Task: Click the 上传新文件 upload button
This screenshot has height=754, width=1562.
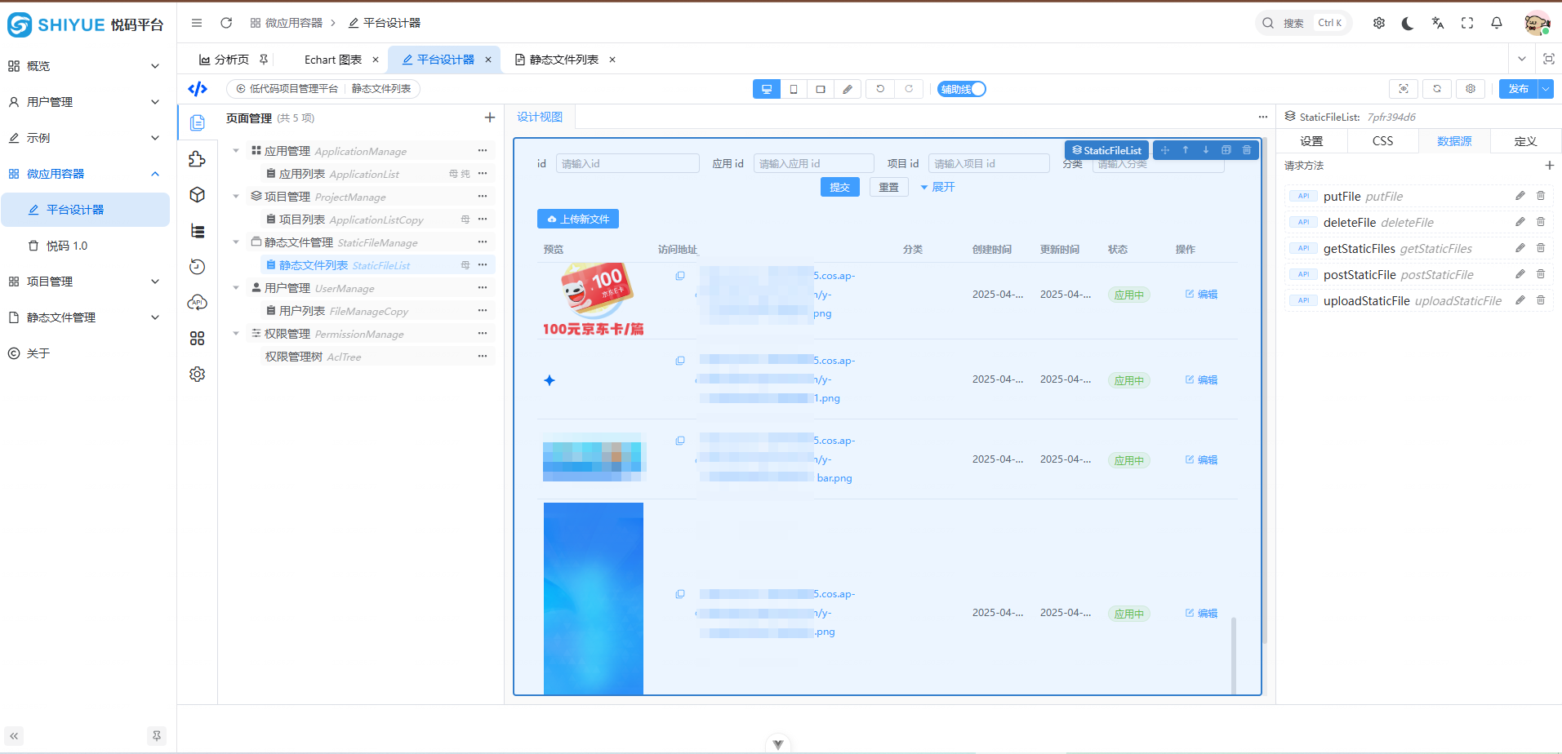Action: (578, 219)
